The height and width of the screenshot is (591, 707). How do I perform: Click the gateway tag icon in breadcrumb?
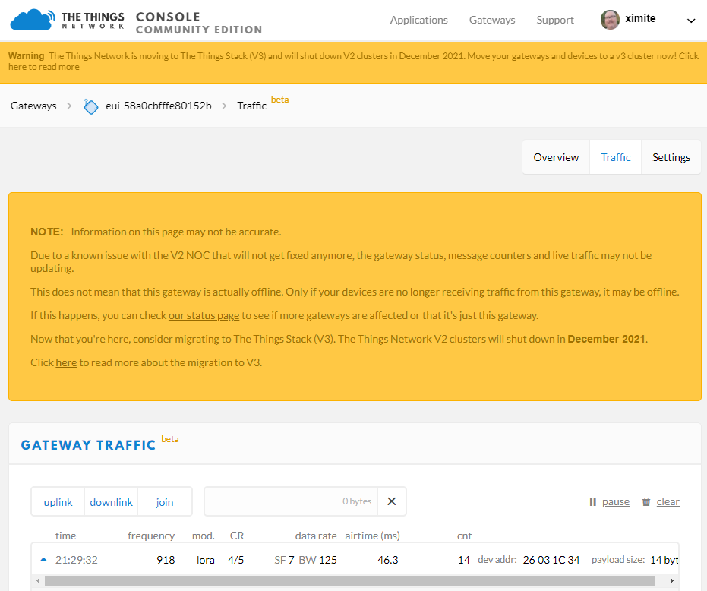tap(90, 106)
